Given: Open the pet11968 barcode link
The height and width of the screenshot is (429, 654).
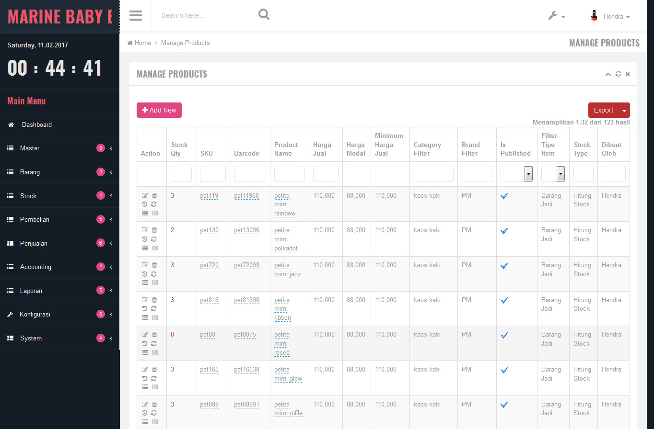Looking at the screenshot, I should coord(246,195).
